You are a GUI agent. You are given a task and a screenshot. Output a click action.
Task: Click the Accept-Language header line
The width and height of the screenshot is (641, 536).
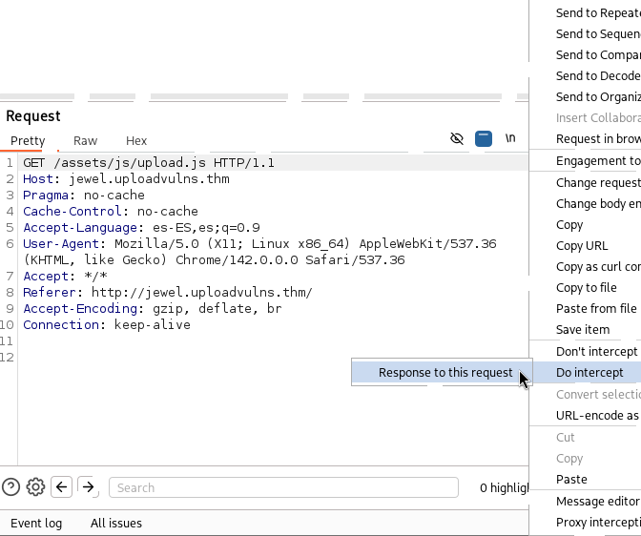[141, 227]
